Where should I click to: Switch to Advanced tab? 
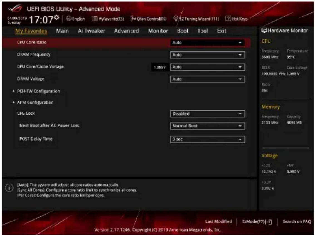(x=127, y=31)
